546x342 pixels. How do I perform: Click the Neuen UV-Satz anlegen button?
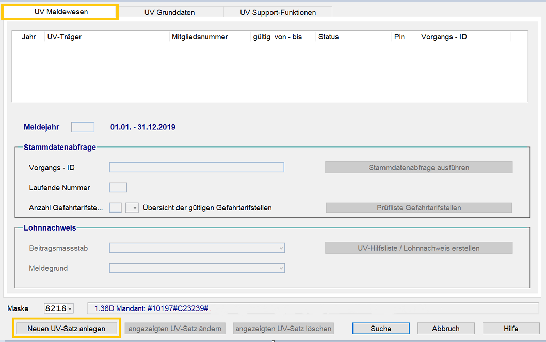66,329
